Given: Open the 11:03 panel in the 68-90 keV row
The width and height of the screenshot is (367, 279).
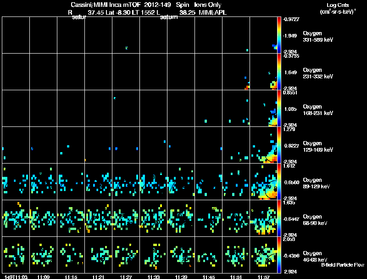Looking at the screenshot, I should click(16, 218).
